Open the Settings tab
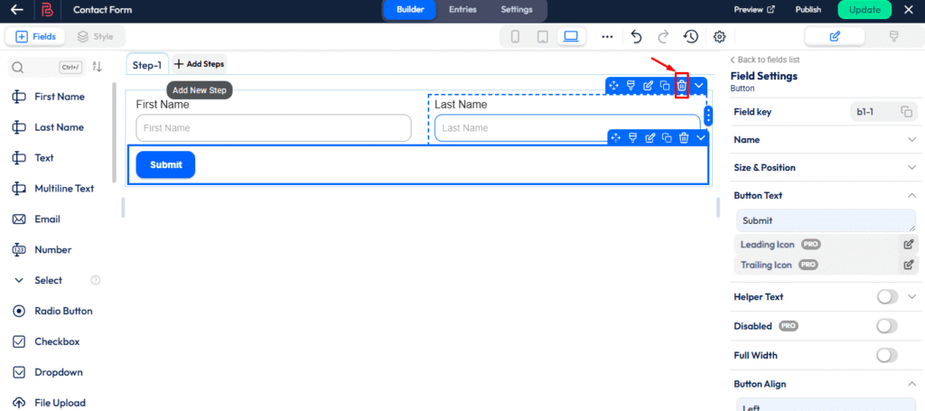This screenshot has width=925, height=411. pos(517,10)
